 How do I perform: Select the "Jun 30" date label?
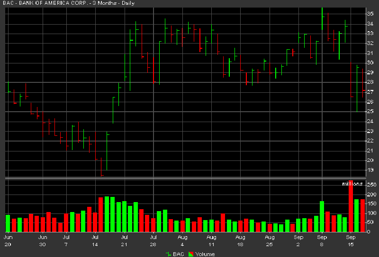(43, 241)
